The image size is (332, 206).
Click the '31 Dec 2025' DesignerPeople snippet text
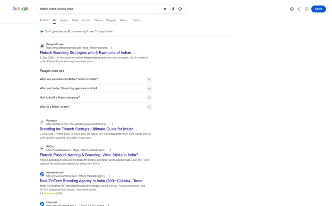coord(94,59)
